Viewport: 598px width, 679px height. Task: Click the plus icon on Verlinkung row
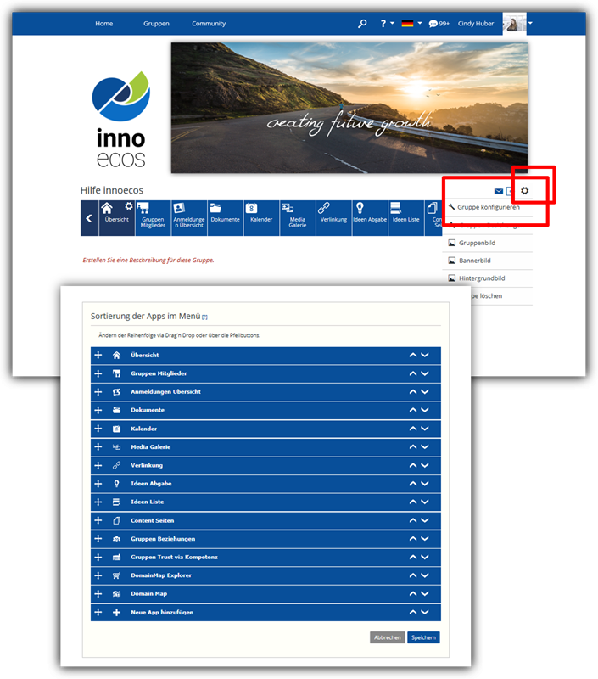98,465
